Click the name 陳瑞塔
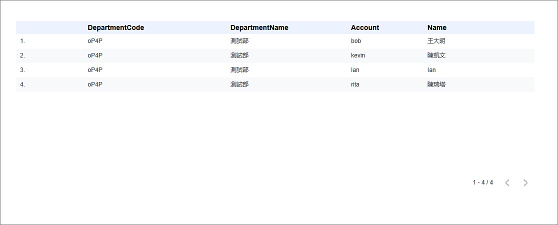 436,84
